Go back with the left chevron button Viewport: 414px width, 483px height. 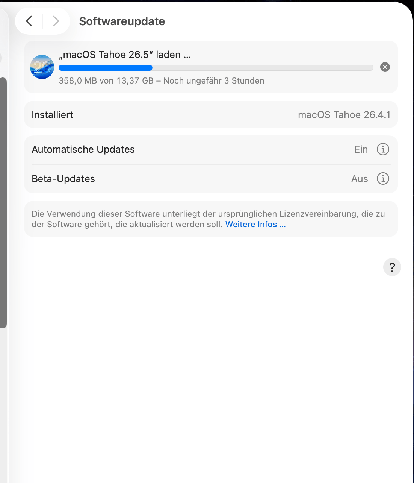[x=29, y=21]
